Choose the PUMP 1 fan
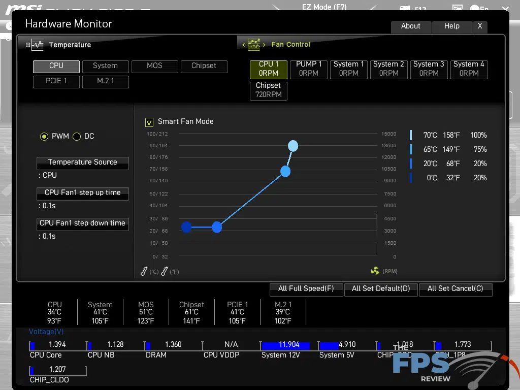 pyautogui.click(x=309, y=69)
